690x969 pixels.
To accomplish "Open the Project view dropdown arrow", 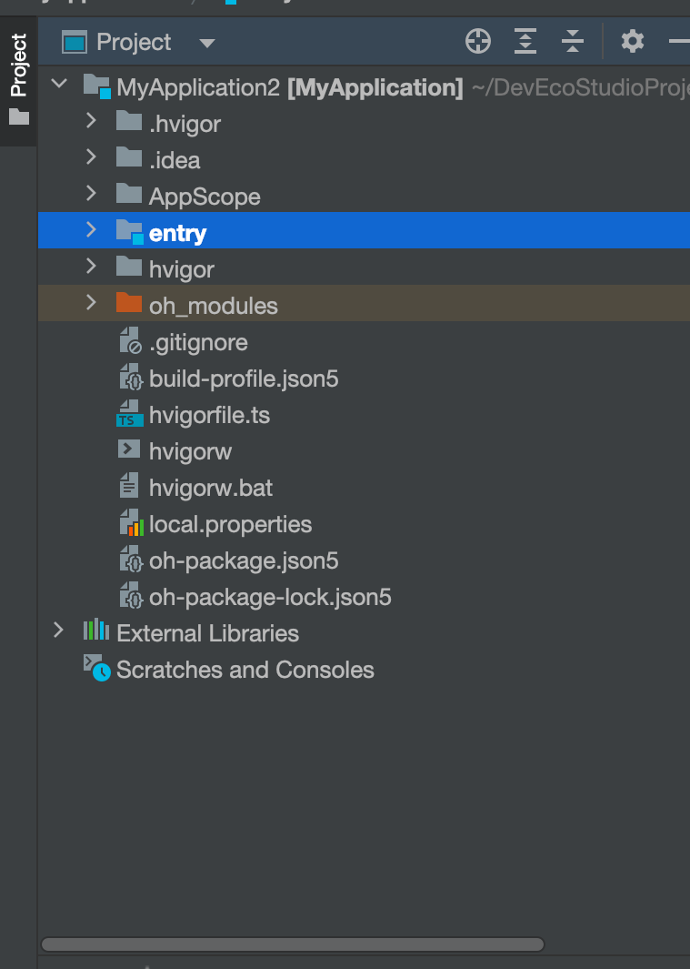I will pos(207,43).
